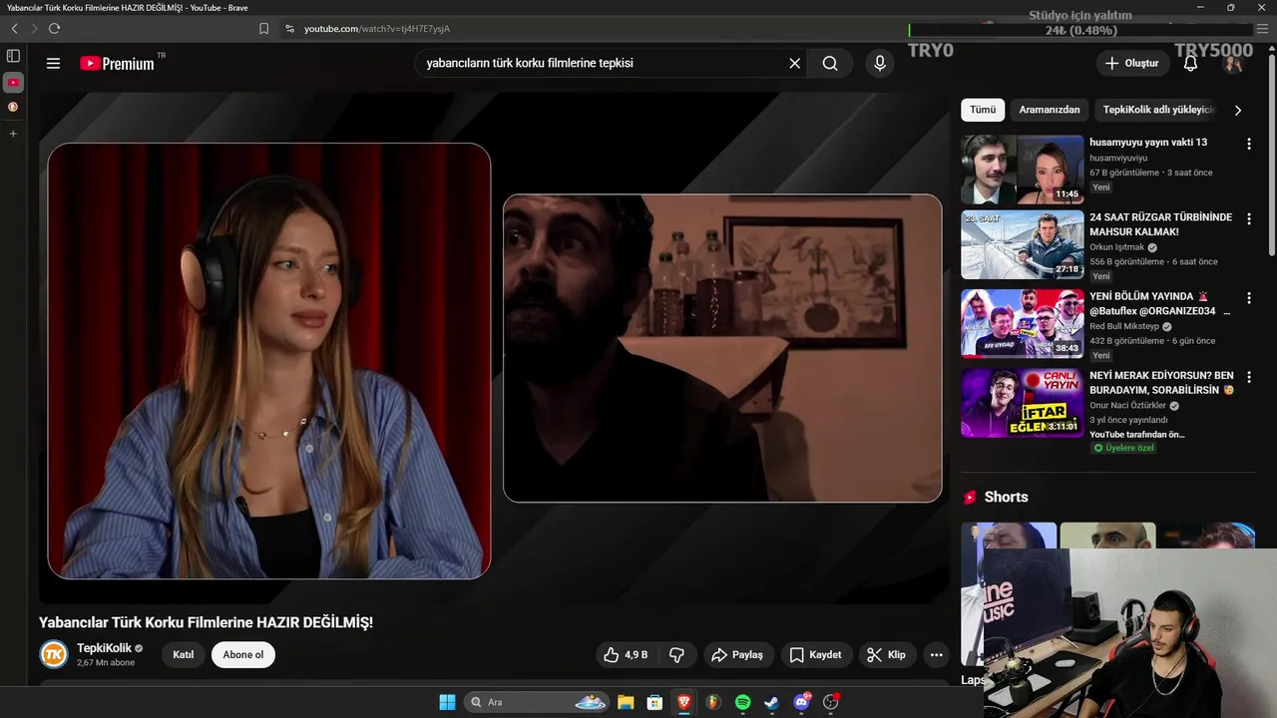Image resolution: width=1277 pixels, height=718 pixels.
Task: Open Discord from the taskbar
Action: point(801,702)
